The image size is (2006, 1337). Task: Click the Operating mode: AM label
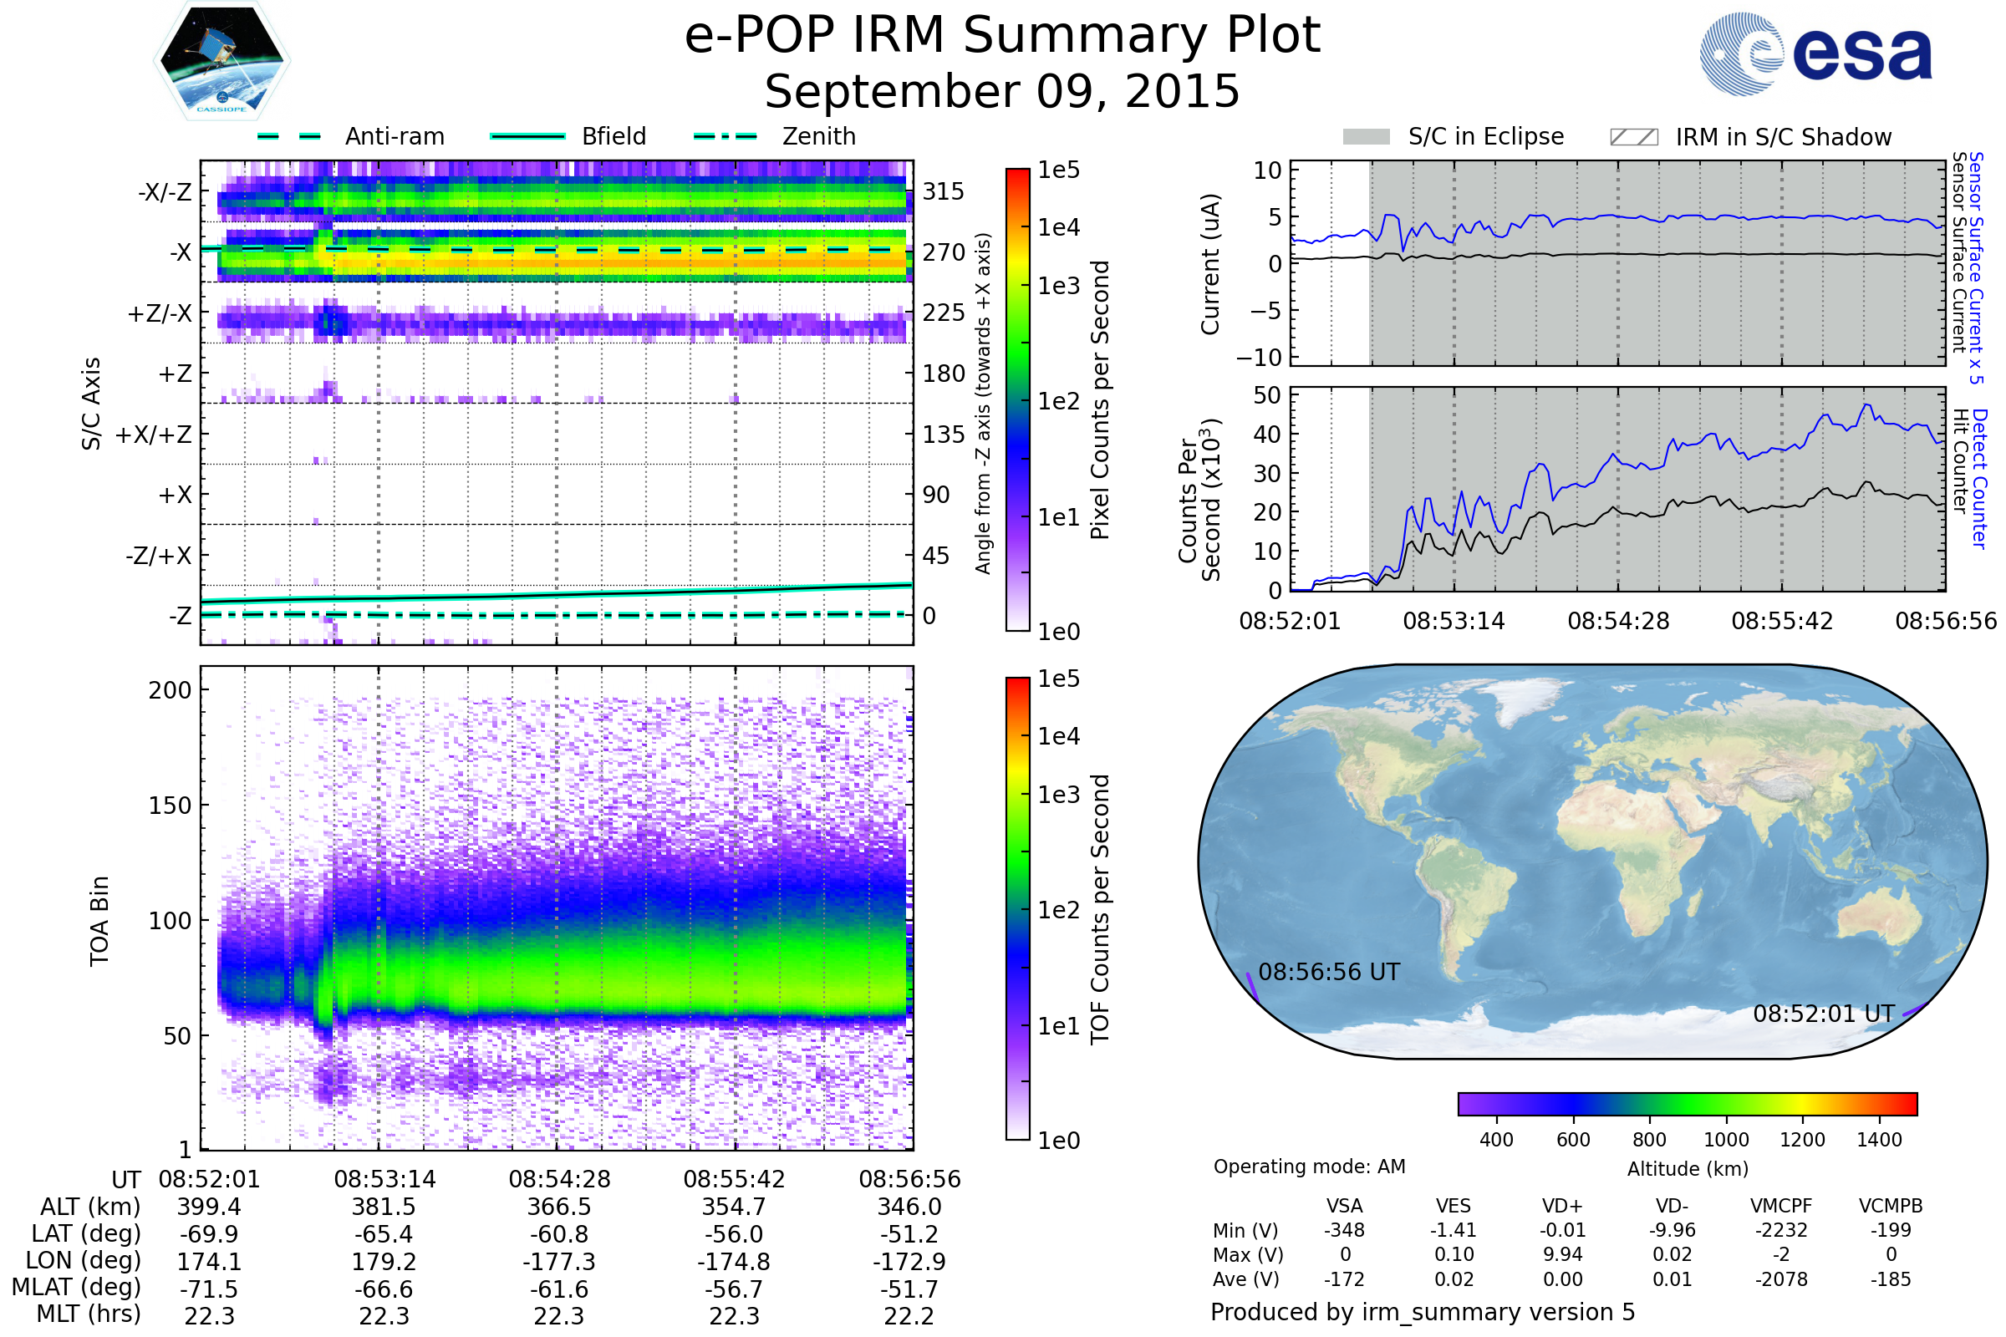(1309, 1167)
